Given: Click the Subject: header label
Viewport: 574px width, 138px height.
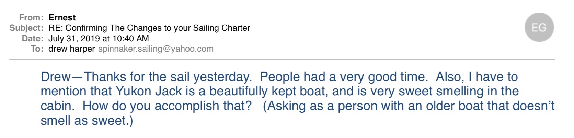Looking at the screenshot, I should [26, 28].
